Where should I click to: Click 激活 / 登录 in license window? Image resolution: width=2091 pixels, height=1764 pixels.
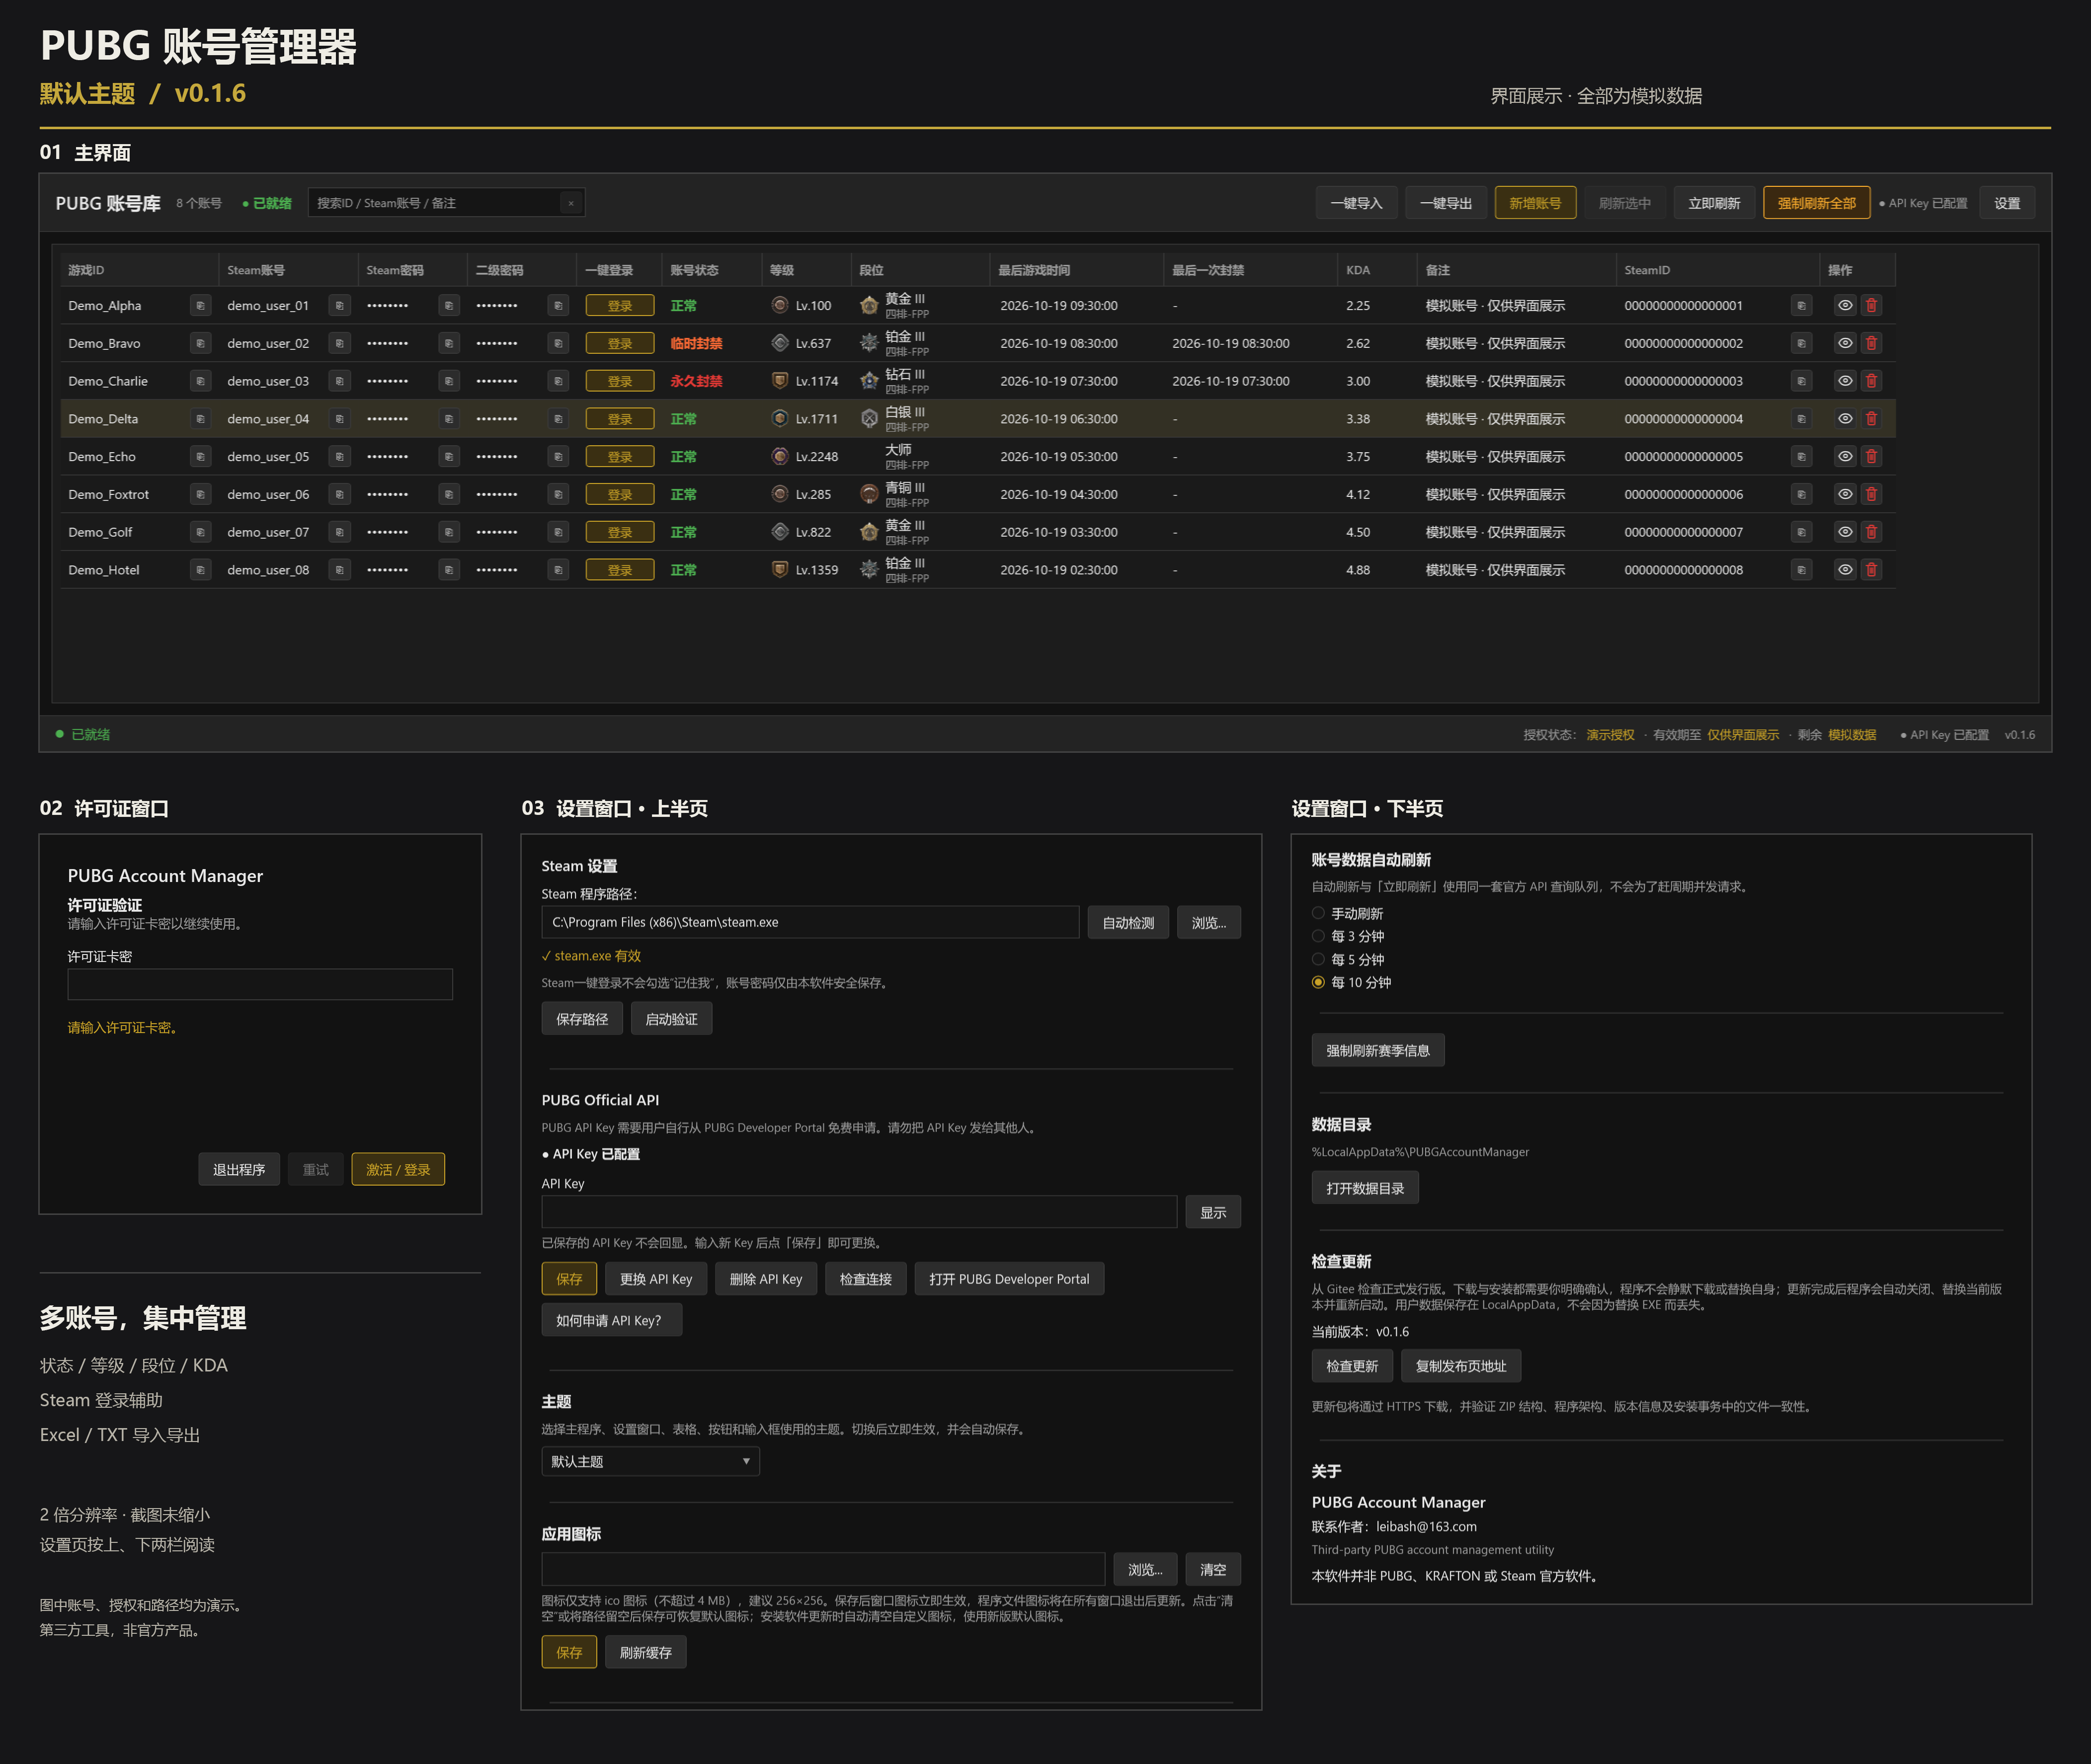pyautogui.click(x=398, y=1169)
